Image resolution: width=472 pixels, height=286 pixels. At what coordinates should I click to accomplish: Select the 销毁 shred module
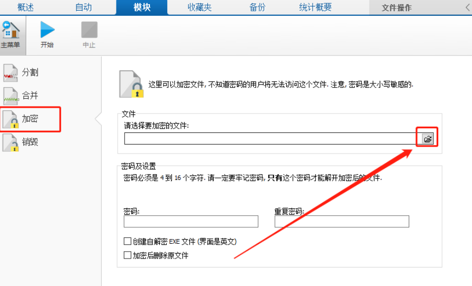pos(21,142)
